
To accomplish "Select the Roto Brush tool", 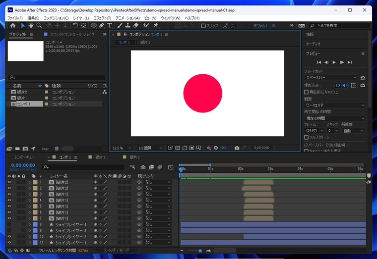I will coord(146,25).
